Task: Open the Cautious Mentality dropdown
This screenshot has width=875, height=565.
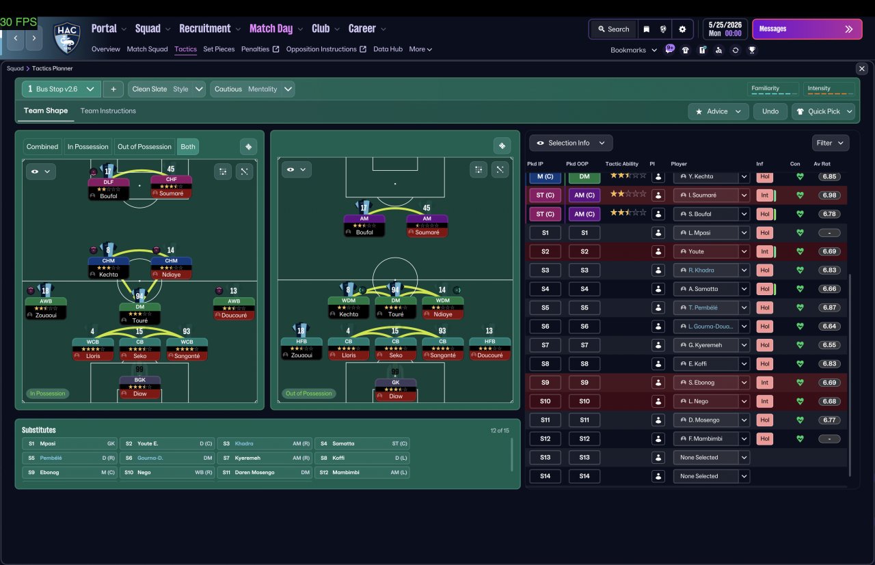Action: tap(252, 89)
